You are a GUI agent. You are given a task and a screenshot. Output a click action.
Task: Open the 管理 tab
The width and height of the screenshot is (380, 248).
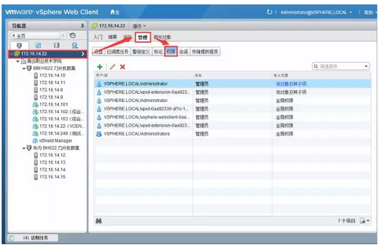pyautogui.click(x=143, y=37)
